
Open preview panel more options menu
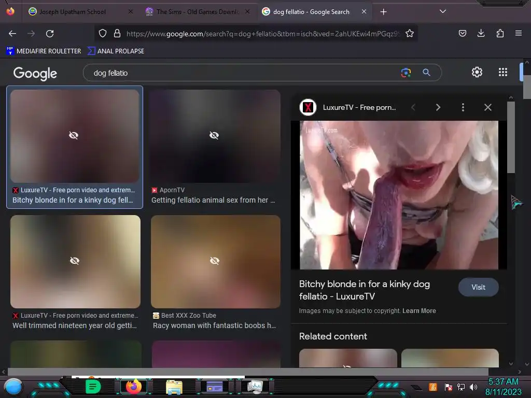point(463,107)
